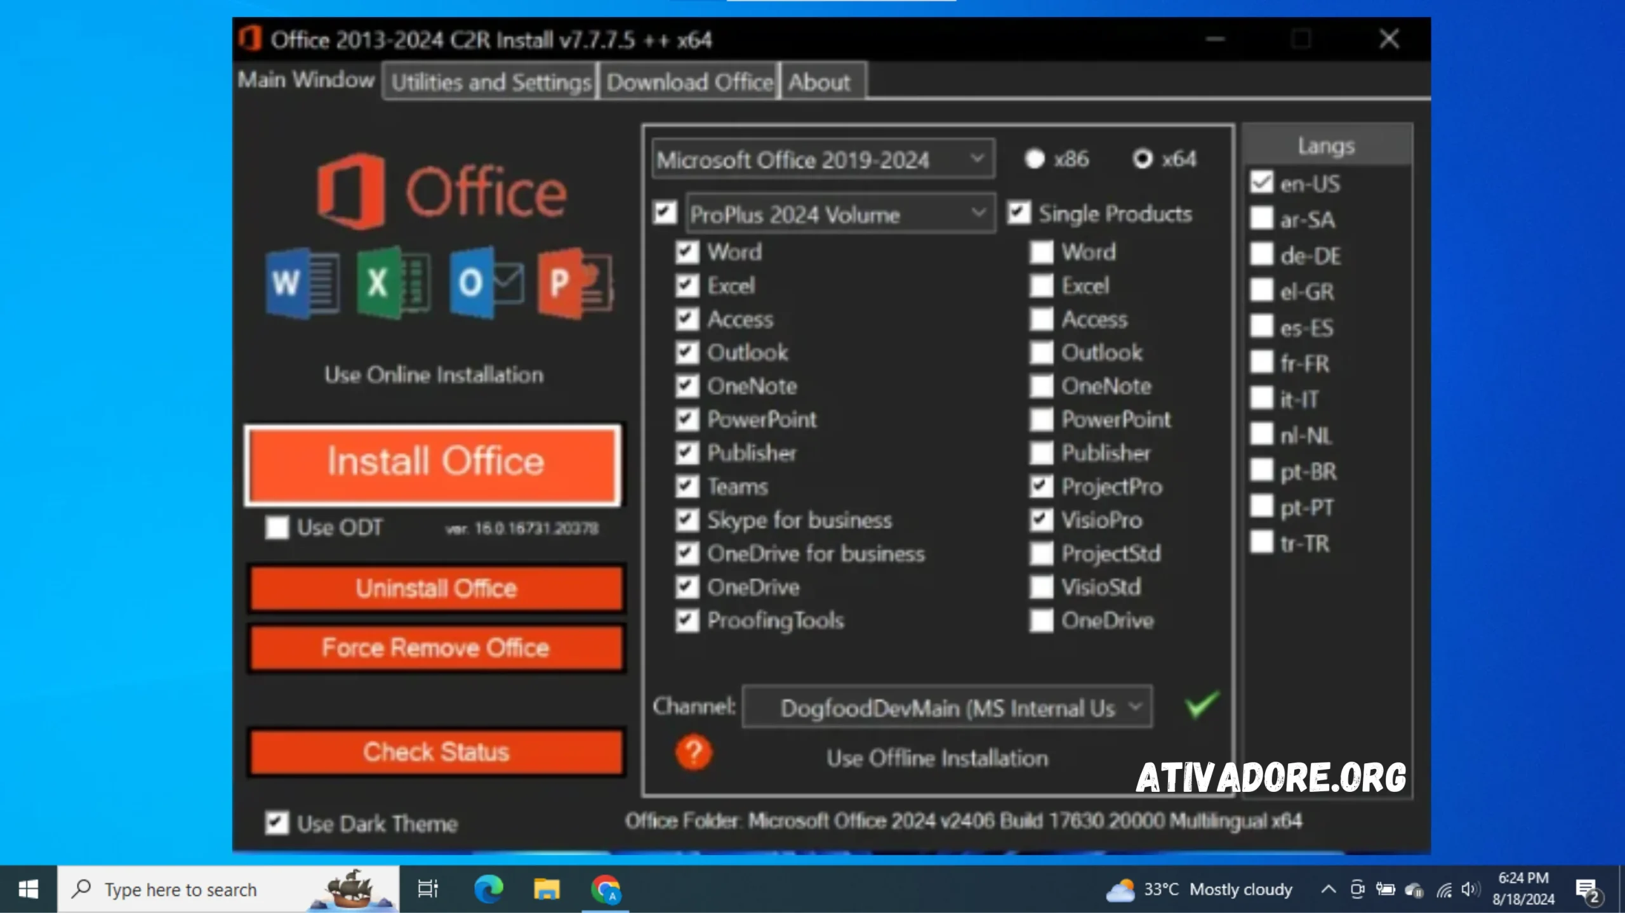Click the Excel app icon graphic
Screen dimensions: 1625x913
coord(393,283)
